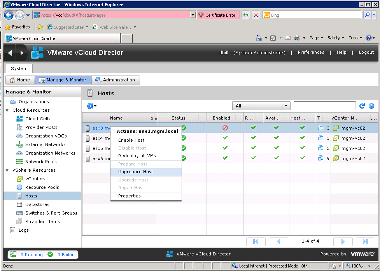Screen dimensions: 380x271
Task: Expand the Web Slice Gallery dropdown
Action: pos(135,27)
